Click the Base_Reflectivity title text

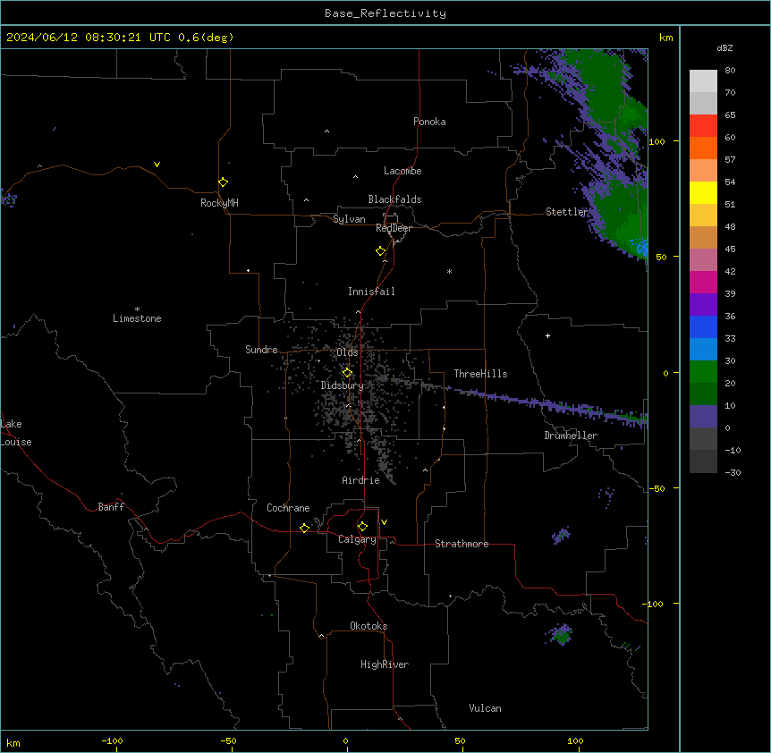coord(385,13)
